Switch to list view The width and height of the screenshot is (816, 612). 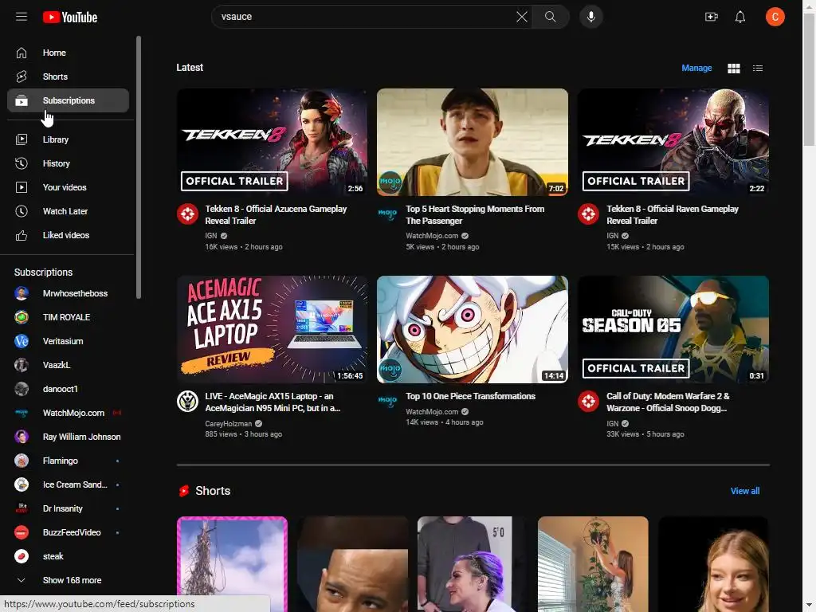758,69
